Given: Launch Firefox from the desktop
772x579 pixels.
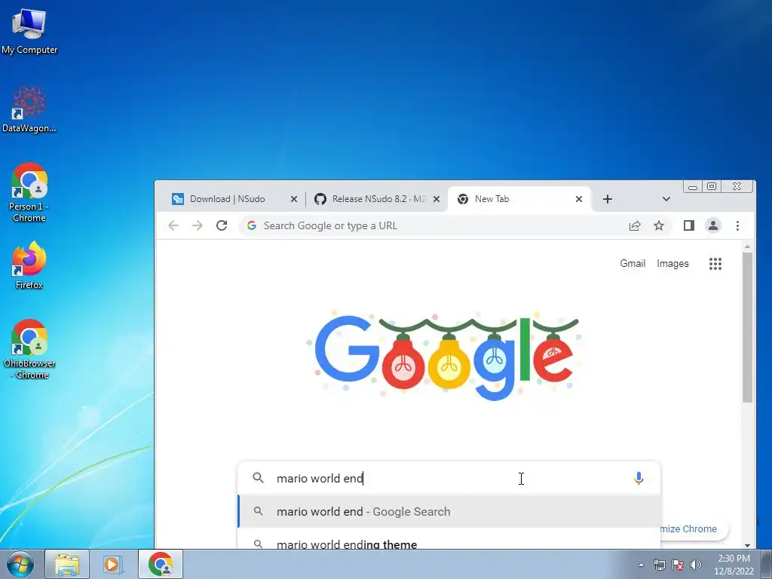Looking at the screenshot, I should 29,265.
